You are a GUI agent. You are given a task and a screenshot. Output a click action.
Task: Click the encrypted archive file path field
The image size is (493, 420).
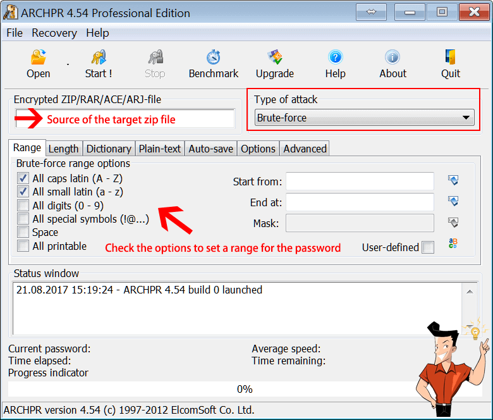point(125,119)
